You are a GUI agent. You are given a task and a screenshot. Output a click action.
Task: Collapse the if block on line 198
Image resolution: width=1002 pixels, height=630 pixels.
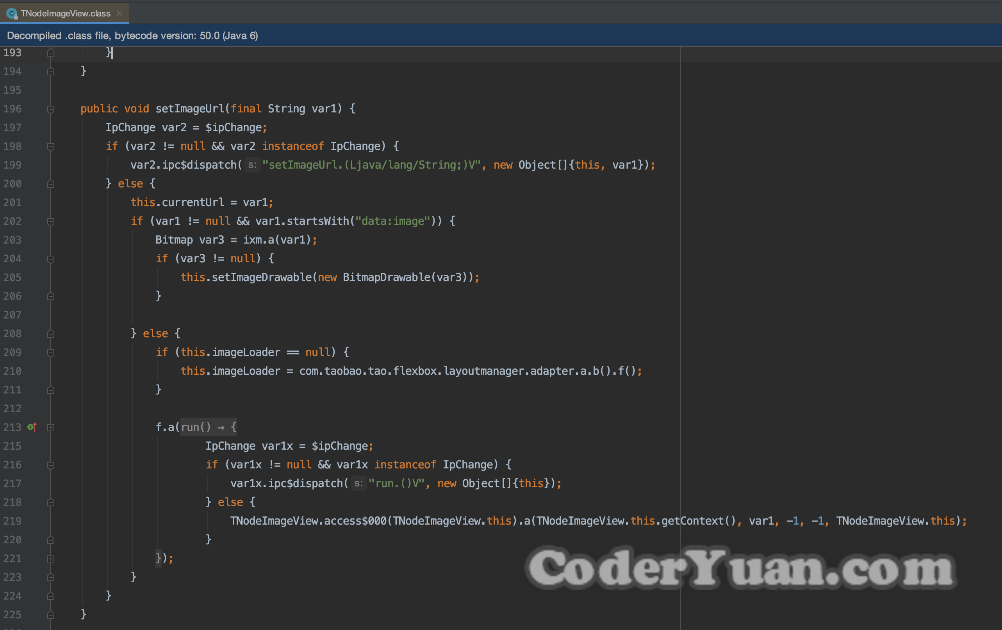point(51,146)
